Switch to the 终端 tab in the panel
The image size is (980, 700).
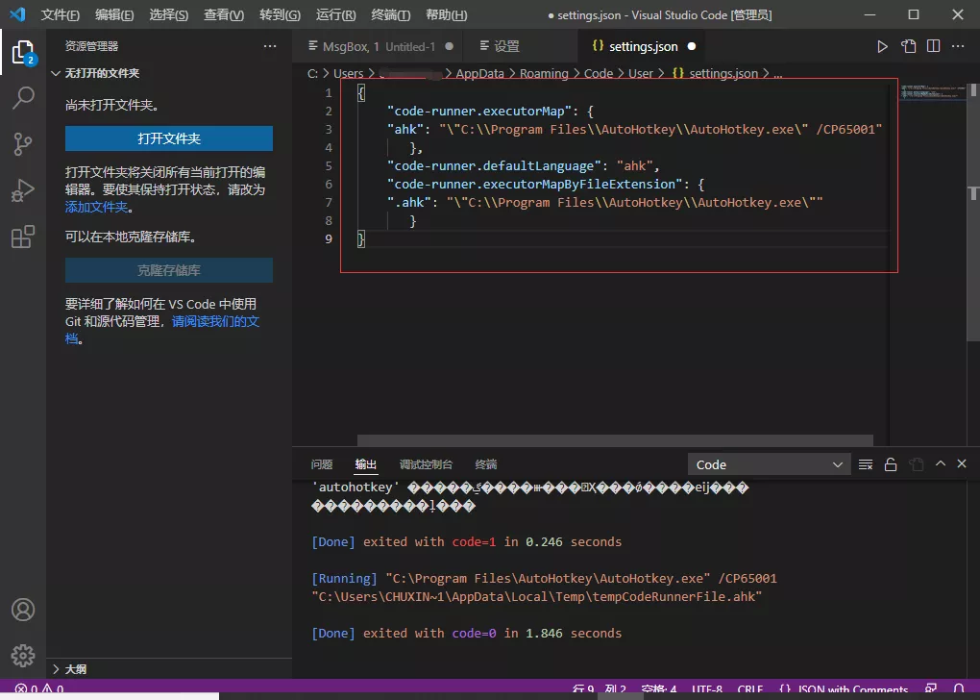pyautogui.click(x=485, y=463)
